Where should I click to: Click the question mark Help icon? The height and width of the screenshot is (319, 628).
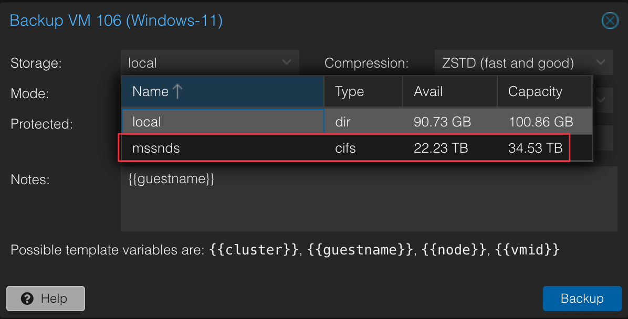click(x=27, y=299)
